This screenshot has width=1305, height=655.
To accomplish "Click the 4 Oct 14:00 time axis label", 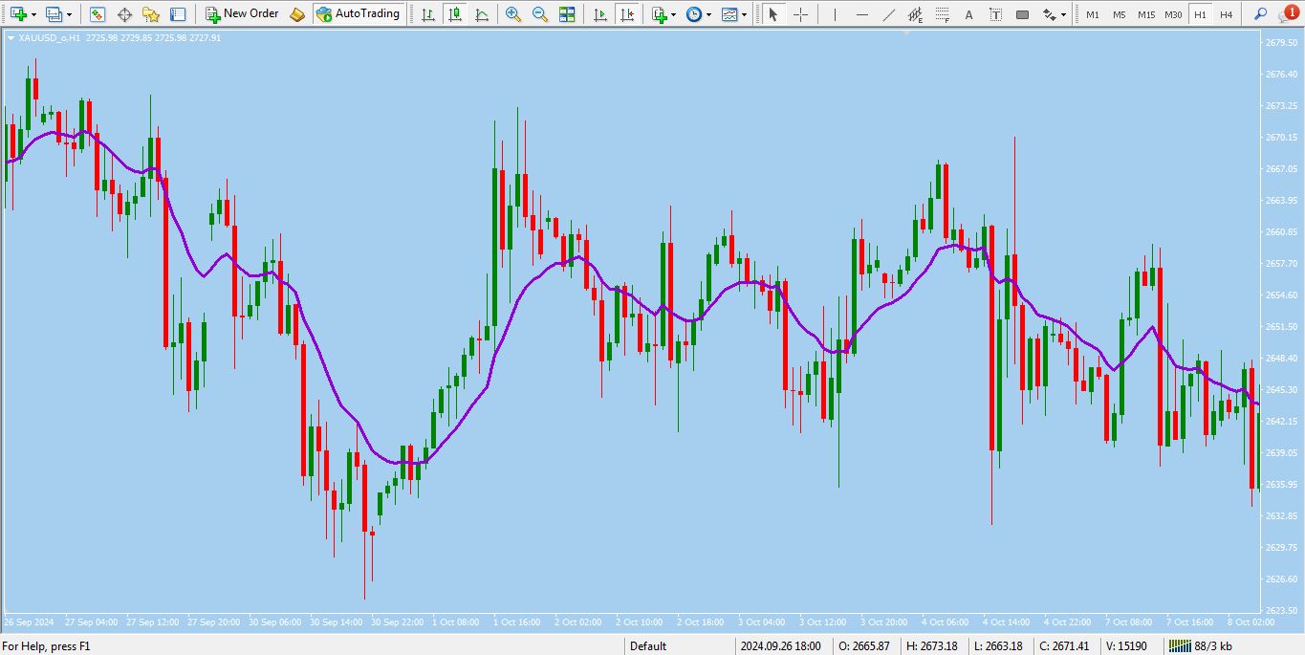I will tap(1006, 622).
